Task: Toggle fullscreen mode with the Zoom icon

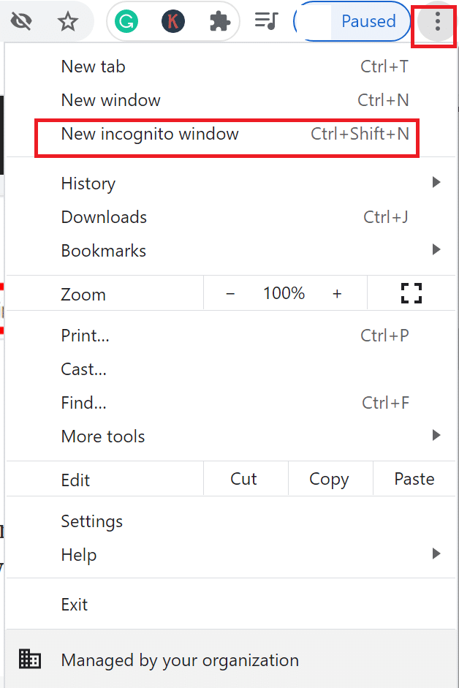Action: 412,294
